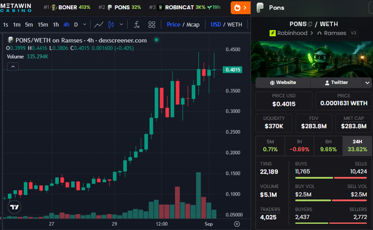
Task: Open chart settings gear near the time axis
Action: click(x=237, y=224)
